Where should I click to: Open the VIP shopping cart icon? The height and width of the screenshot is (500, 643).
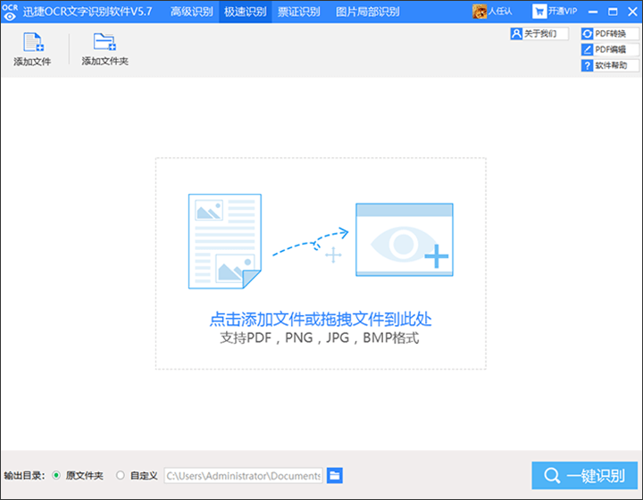click(540, 11)
